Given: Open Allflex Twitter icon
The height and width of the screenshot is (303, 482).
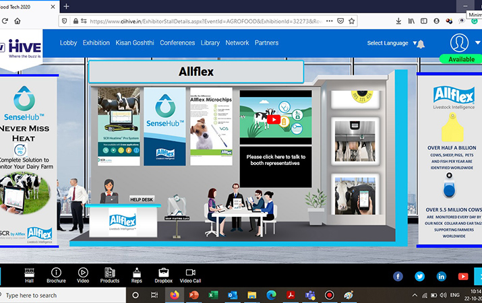Looking at the screenshot, I should 419,276.
